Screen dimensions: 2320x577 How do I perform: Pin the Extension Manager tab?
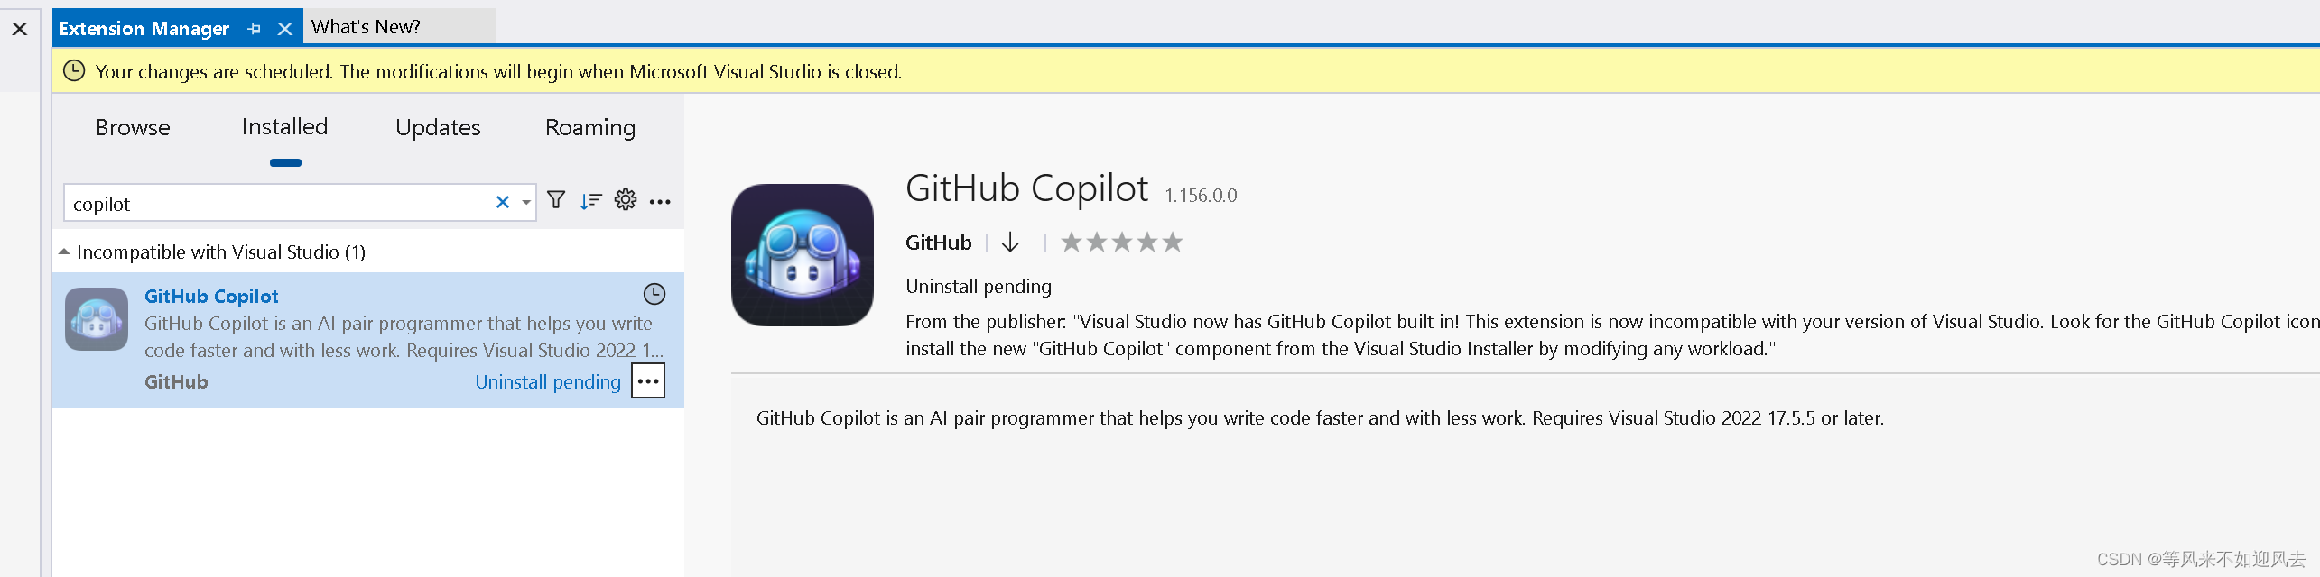tap(254, 29)
